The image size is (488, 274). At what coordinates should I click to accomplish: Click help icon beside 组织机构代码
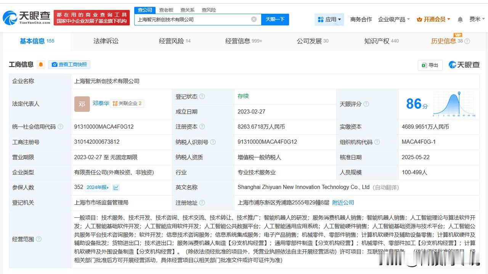point(377,142)
